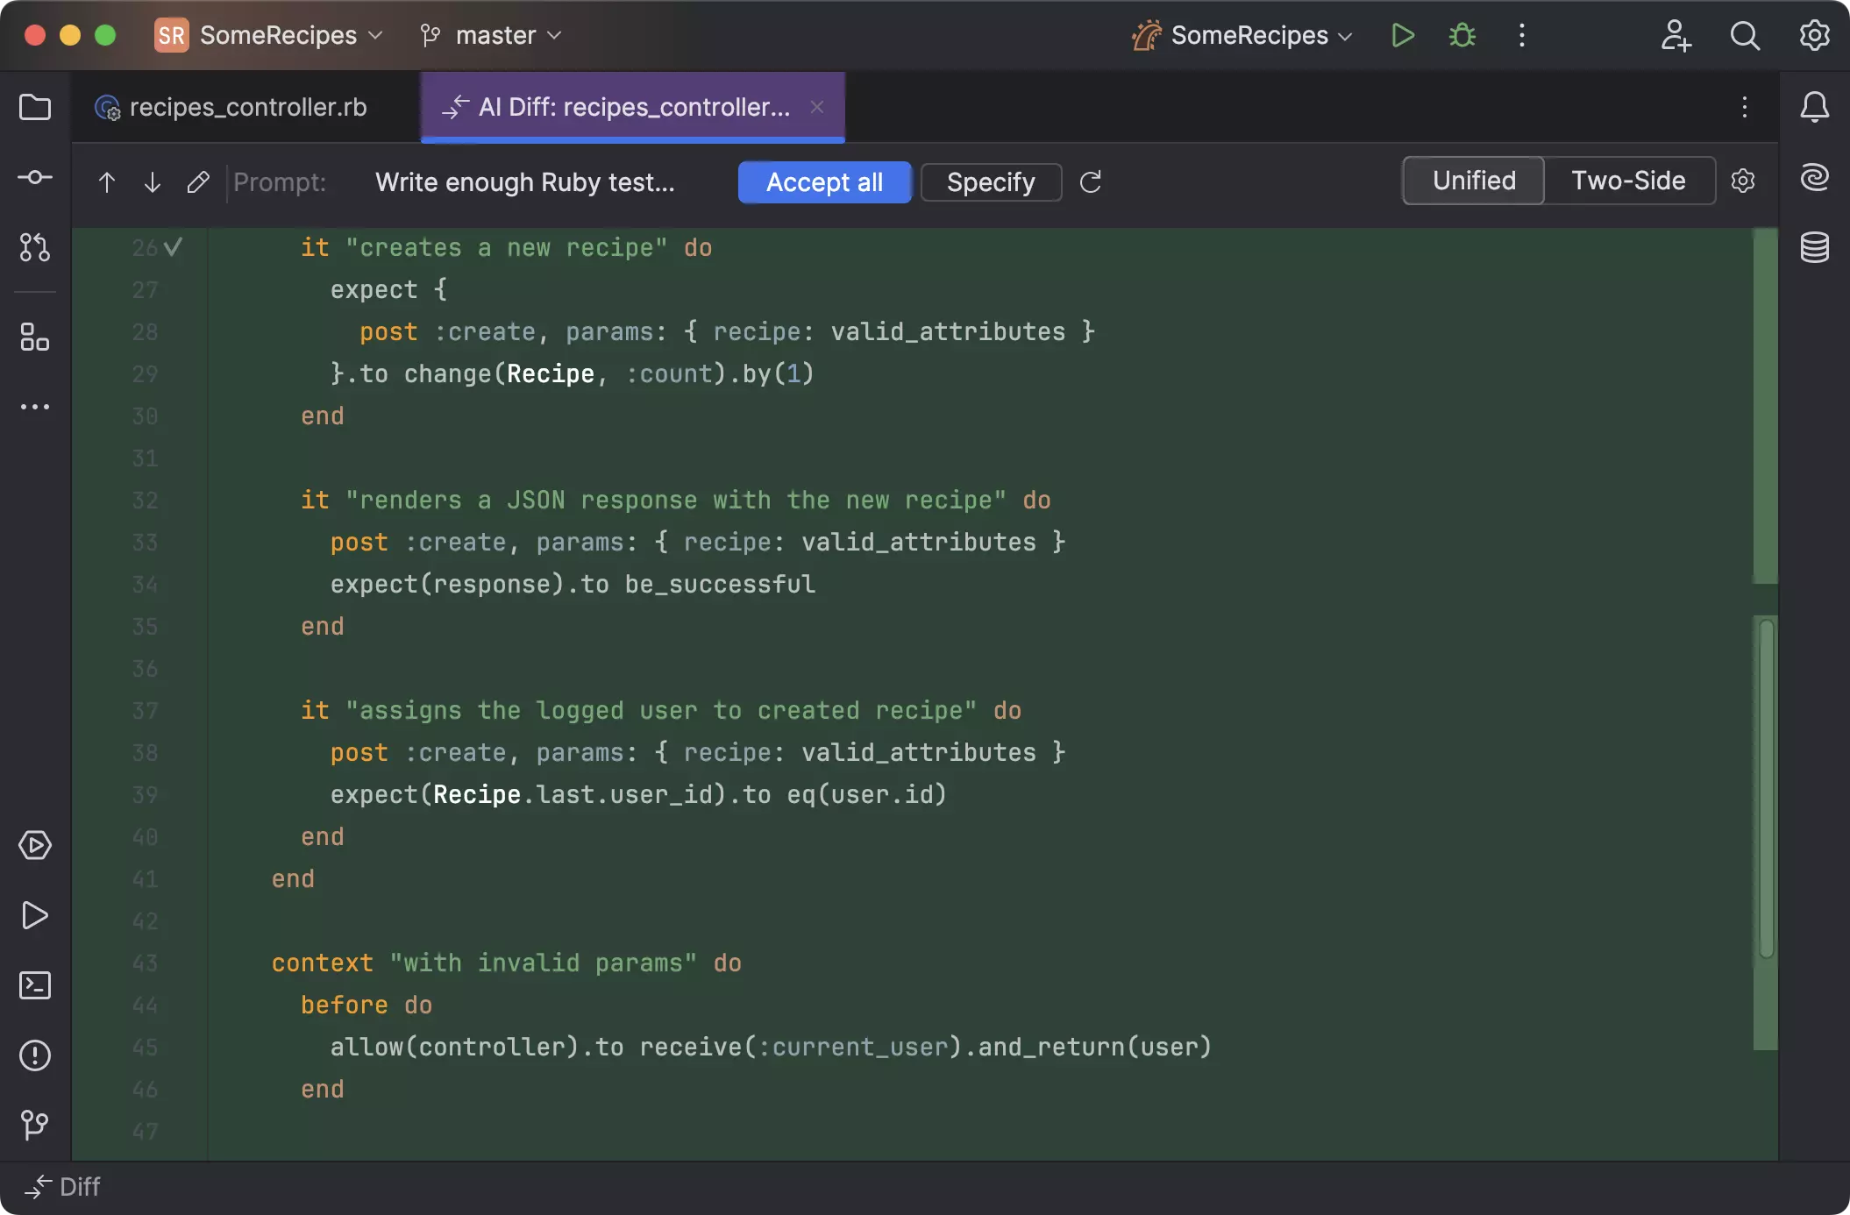1850x1215 pixels.
Task: Open the SomeRecipes project menu
Action: pos(267,35)
